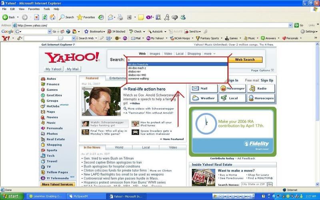Image resolution: width=320 pixels, height=200 pixels.
Task: Switch to LimeWire window in taskbar
Action: click(46, 196)
